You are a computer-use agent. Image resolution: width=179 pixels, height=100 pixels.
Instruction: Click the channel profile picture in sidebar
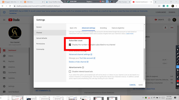[x=15, y=33]
